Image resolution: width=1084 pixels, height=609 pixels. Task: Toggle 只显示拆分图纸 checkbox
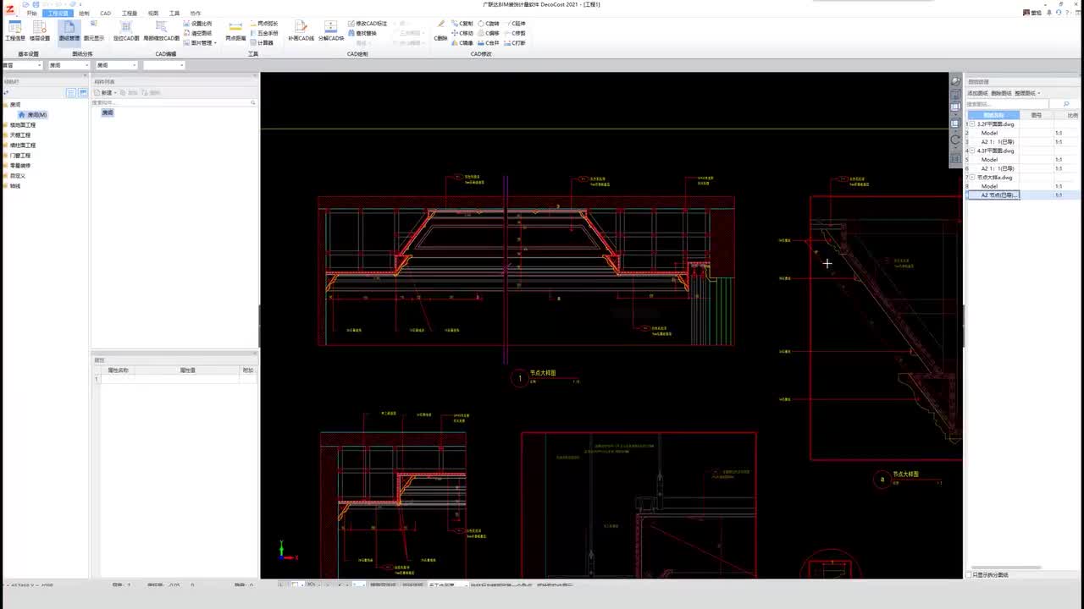[x=970, y=575]
